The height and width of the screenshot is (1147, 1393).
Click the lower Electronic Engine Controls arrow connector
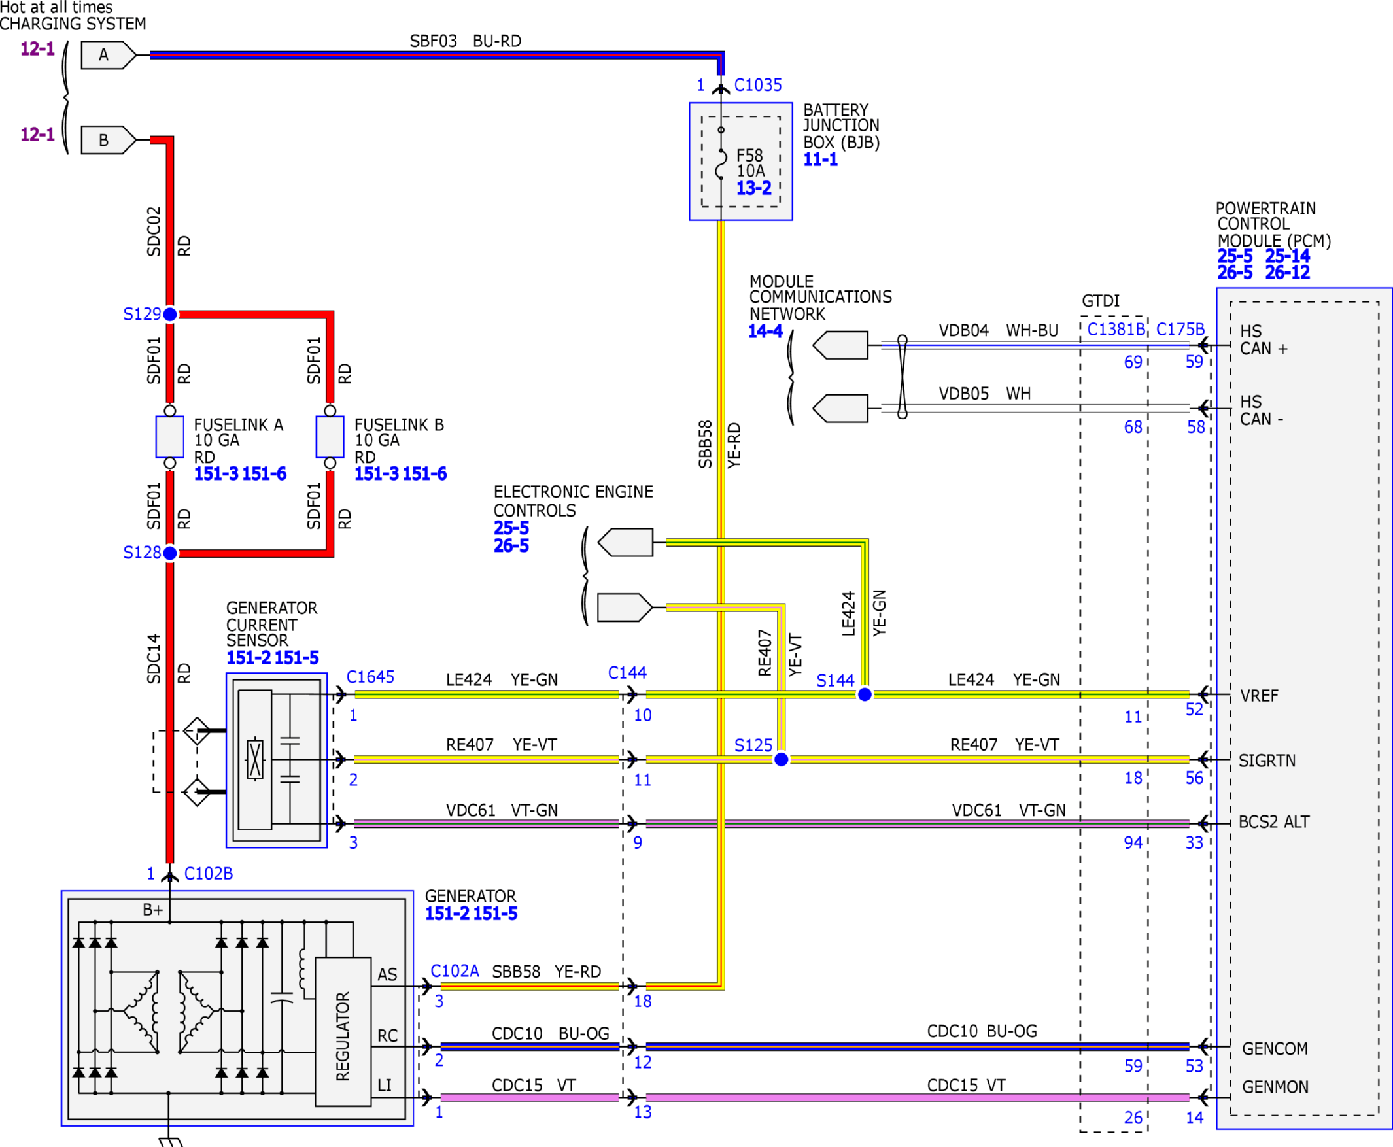(x=625, y=608)
